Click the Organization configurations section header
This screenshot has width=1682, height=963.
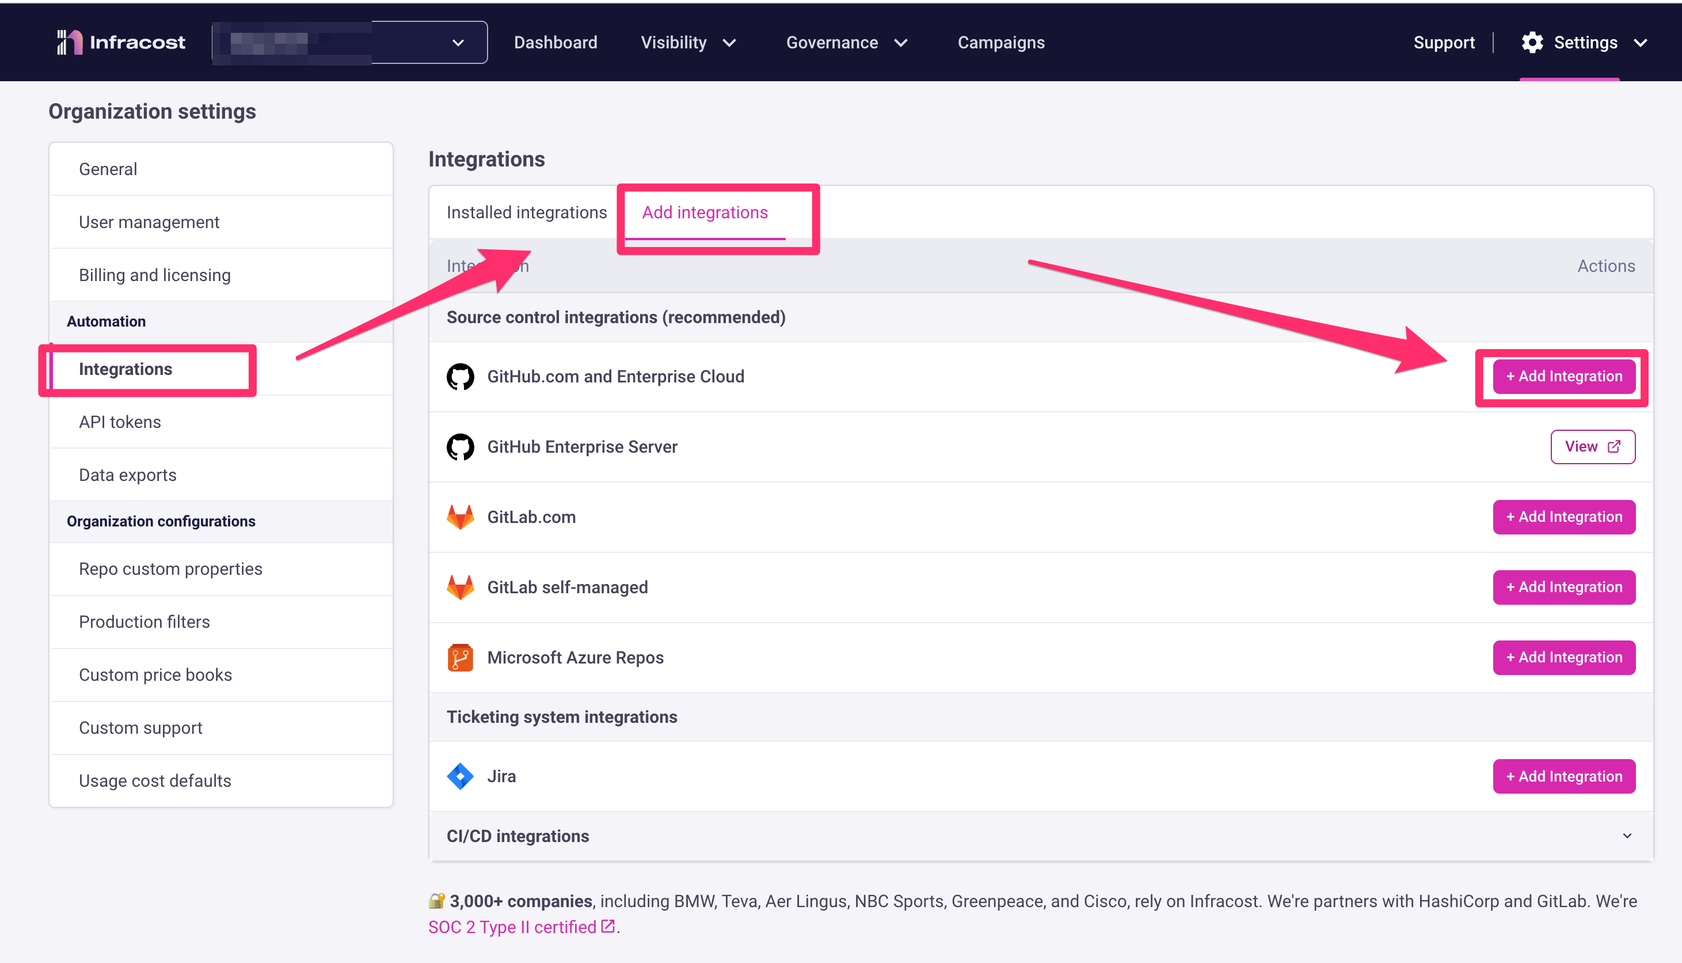tap(161, 521)
